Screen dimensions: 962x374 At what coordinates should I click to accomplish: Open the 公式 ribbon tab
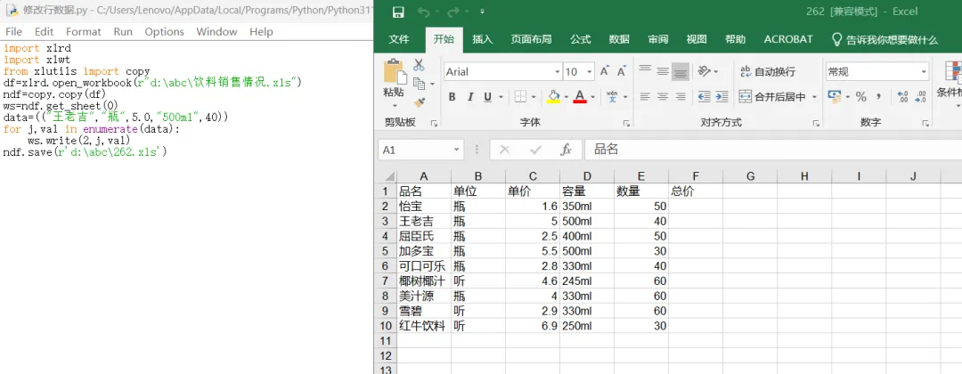tap(581, 39)
